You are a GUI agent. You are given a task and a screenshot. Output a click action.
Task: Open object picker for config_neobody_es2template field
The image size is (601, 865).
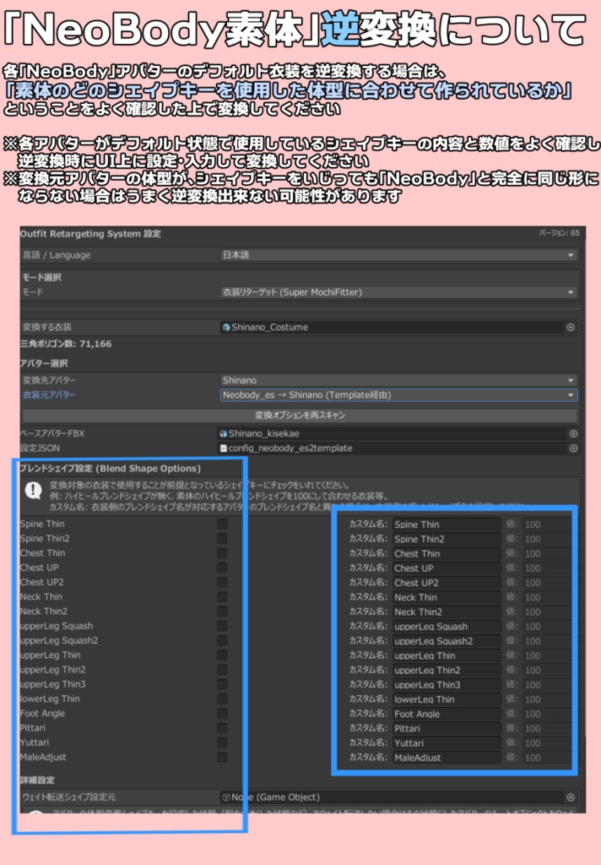[573, 448]
